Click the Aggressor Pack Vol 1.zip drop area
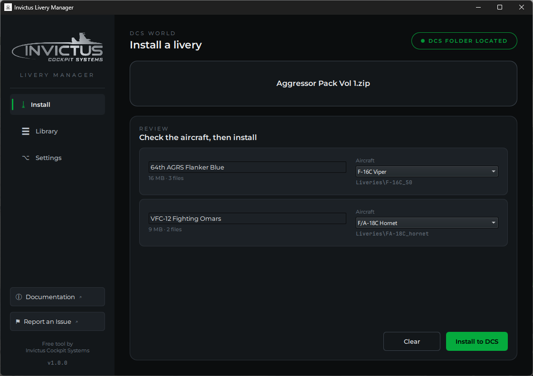Viewport: 533px width, 376px height. [x=323, y=84]
